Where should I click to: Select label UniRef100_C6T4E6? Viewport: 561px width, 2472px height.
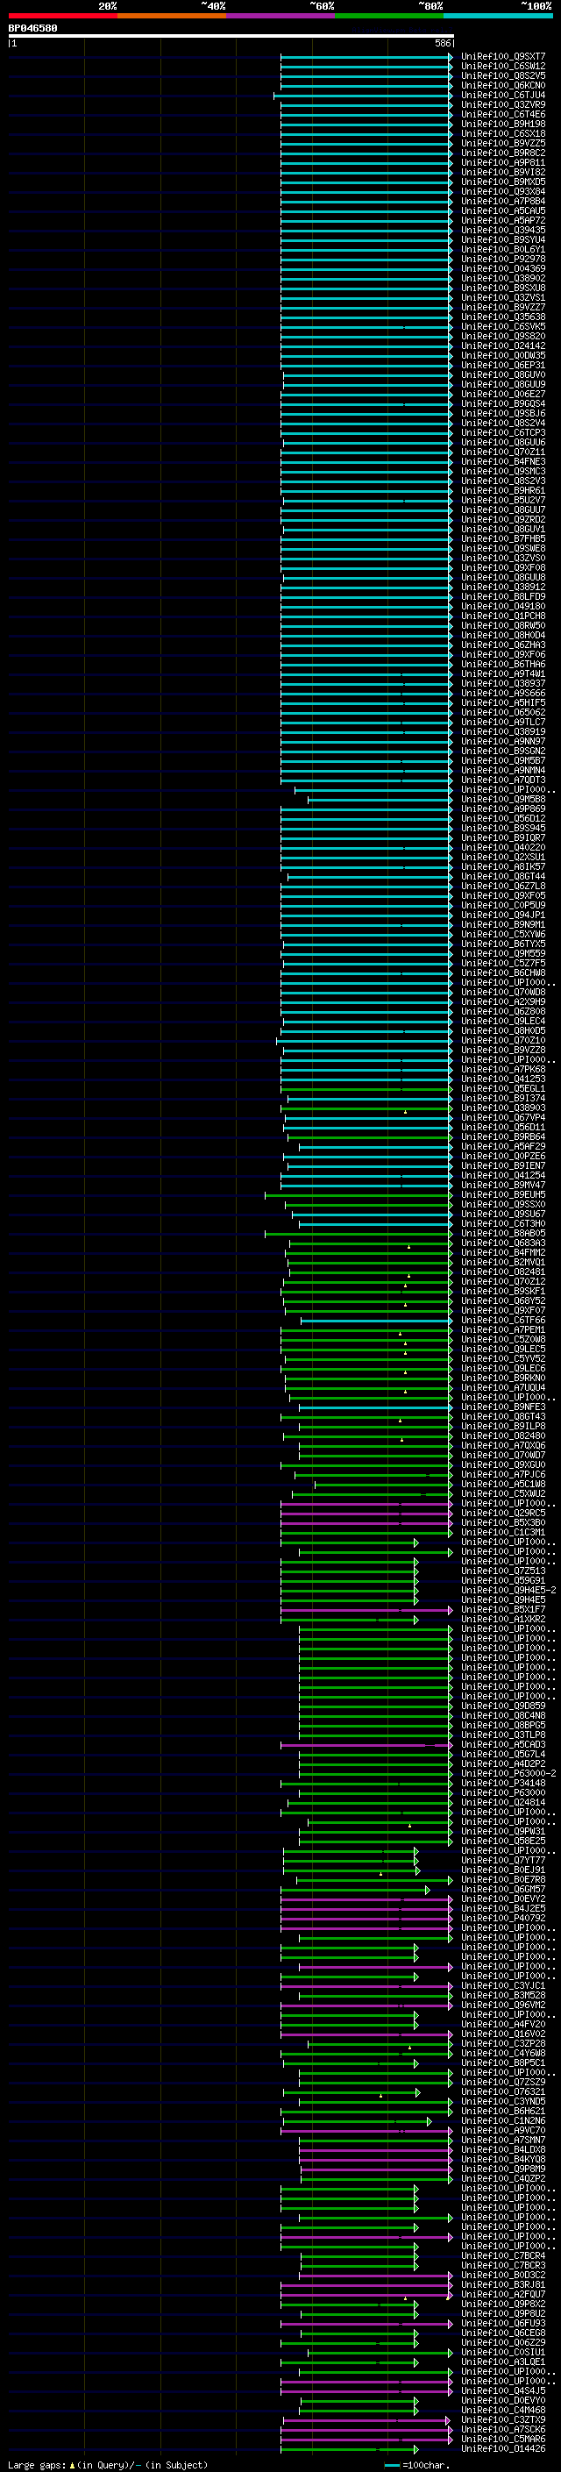pyautogui.click(x=503, y=114)
